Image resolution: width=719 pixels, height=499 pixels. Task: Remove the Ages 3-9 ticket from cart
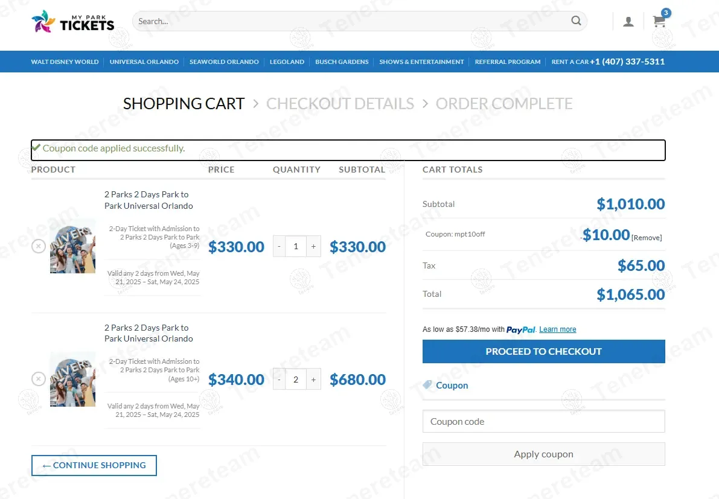[x=39, y=246]
